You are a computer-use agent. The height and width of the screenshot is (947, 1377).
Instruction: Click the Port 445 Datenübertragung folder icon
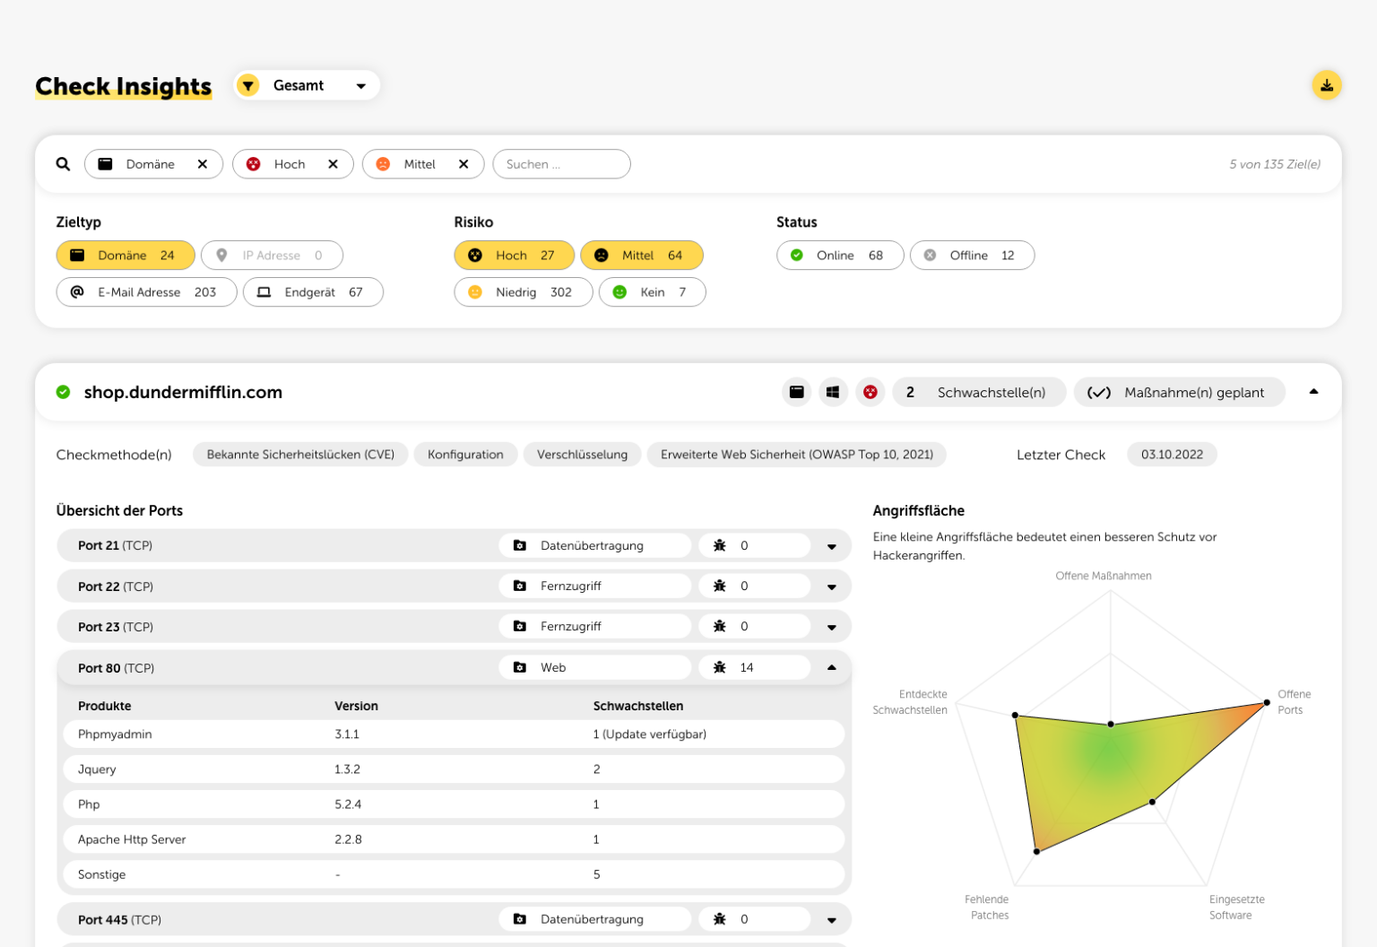pyautogui.click(x=519, y=919)
